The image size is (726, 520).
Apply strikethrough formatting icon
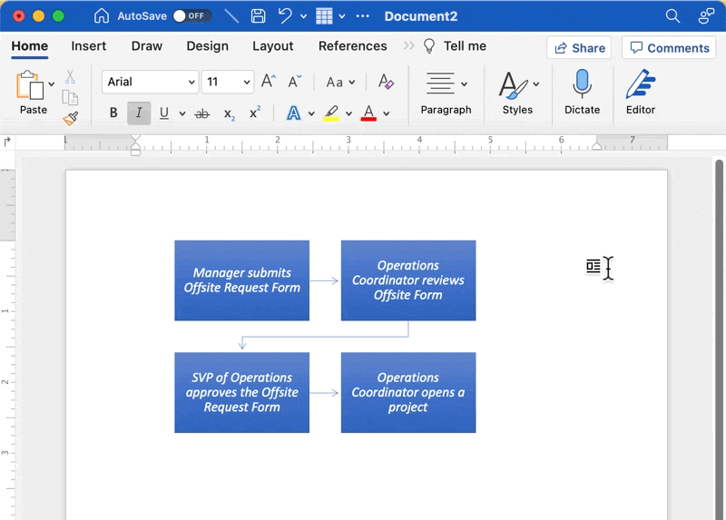click(x=202, y=113)
